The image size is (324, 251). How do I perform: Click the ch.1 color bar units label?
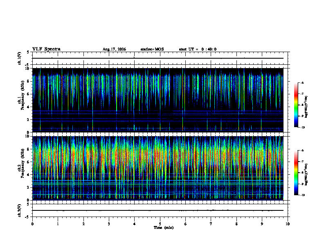(306, 107)
